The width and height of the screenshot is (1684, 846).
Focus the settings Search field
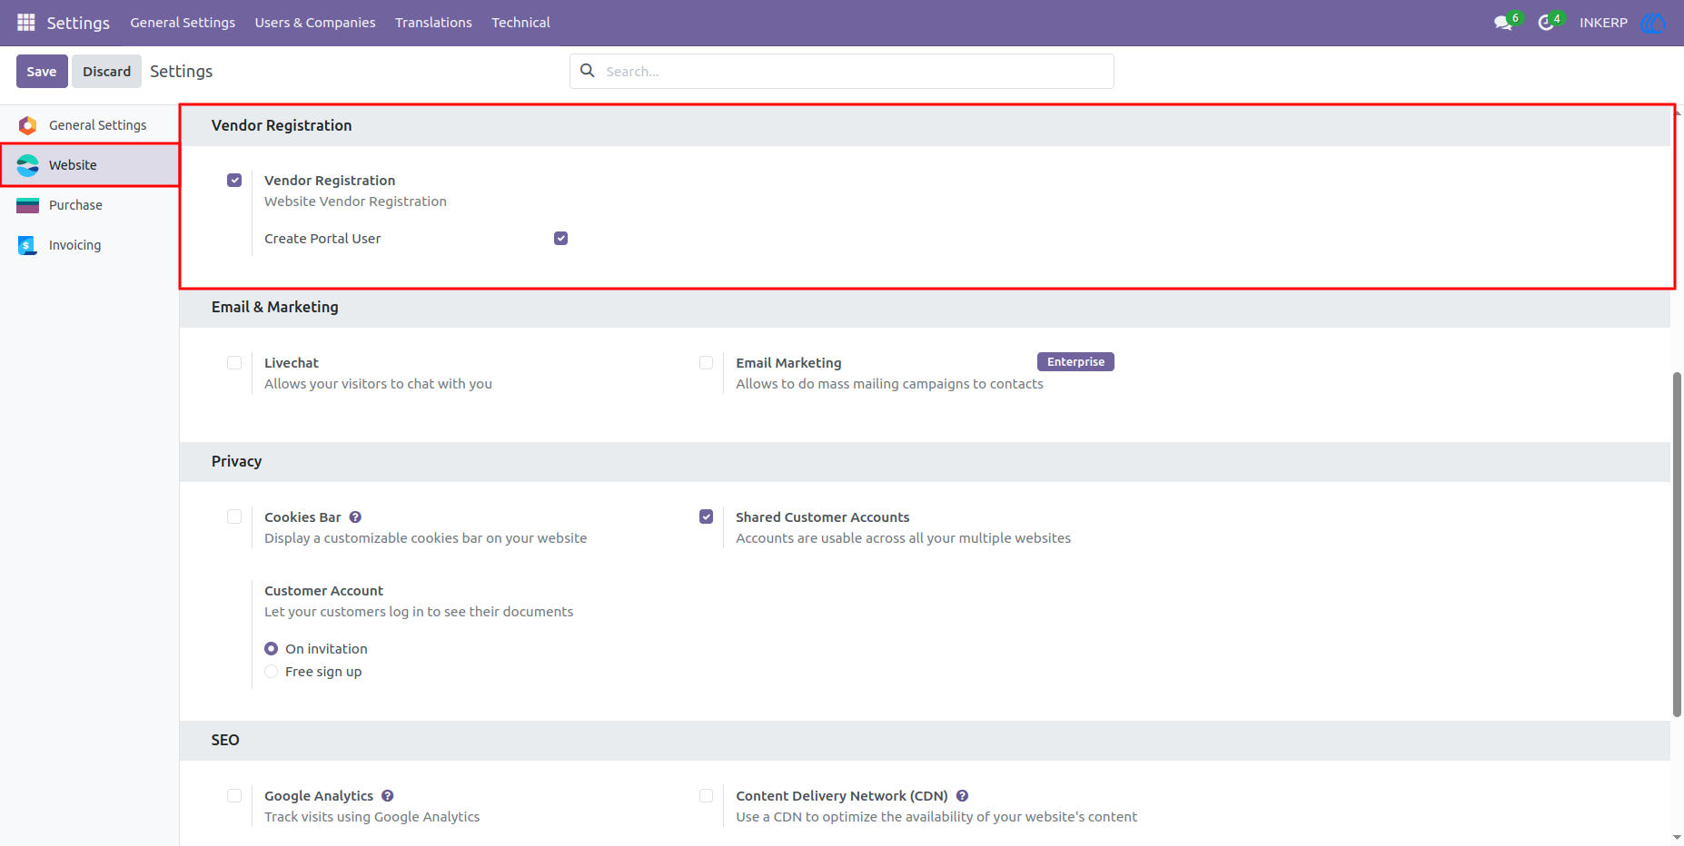[x=842, y=72]
